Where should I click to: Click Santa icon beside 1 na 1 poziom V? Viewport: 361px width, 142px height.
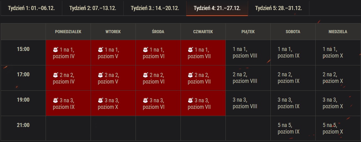pyautogui.click(x=100, y=49)
